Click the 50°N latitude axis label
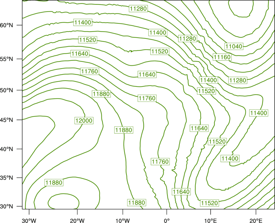This screenshot has height=223, width=275. pos(7,90)
